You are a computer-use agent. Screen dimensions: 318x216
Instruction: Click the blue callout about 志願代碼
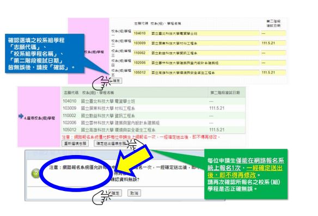(45, 53)
